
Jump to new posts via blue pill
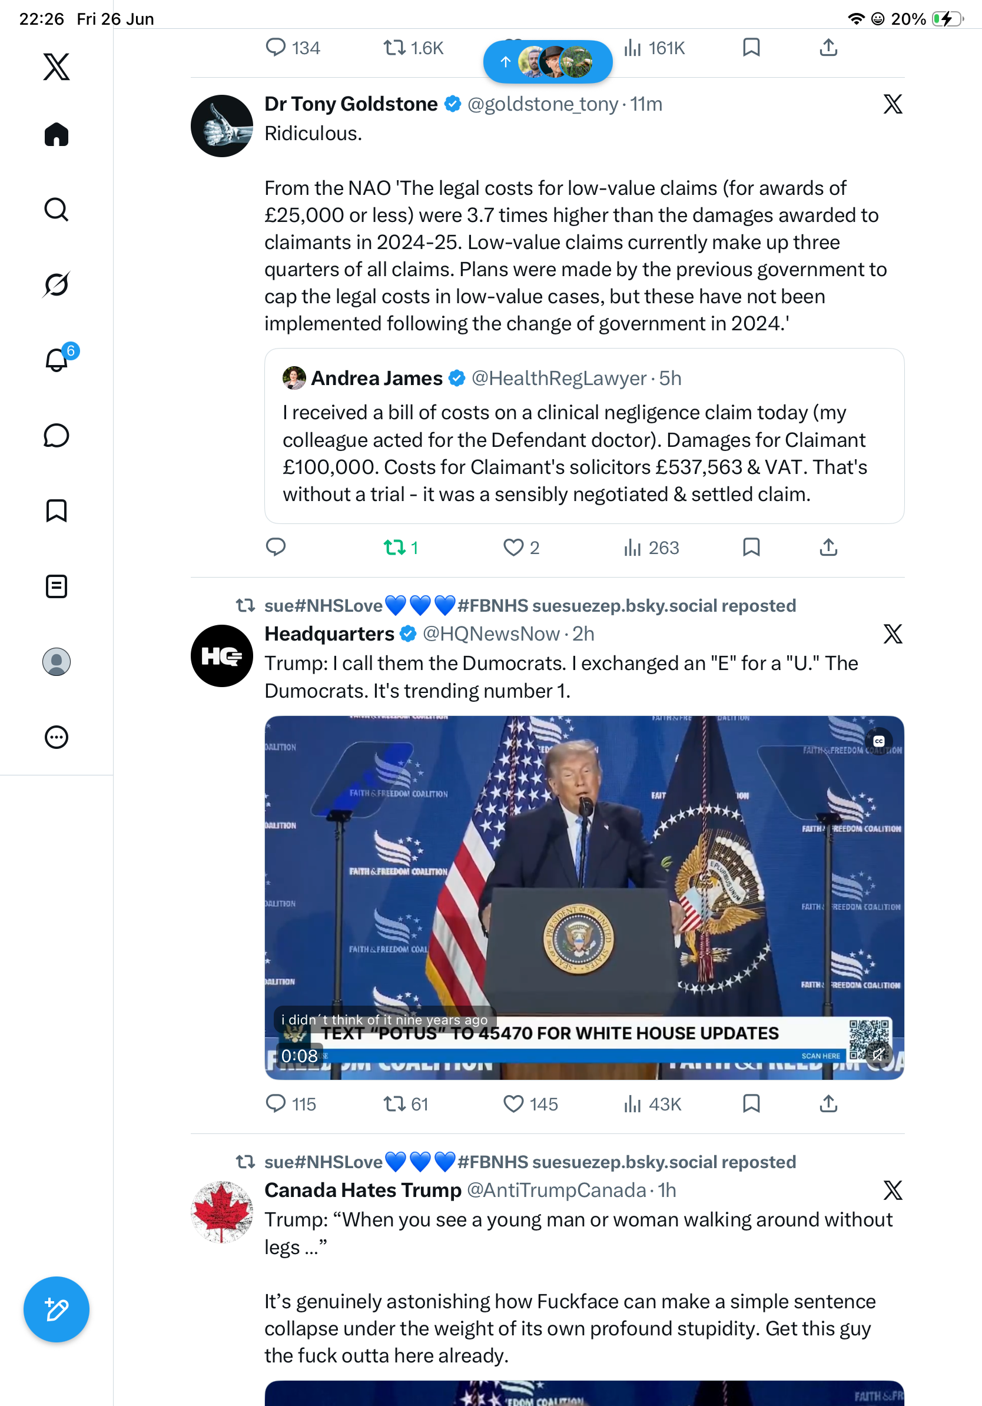pos(548,61)
